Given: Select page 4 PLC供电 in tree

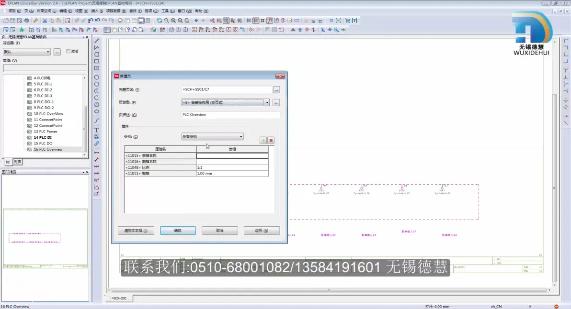Looking at the screenshot, I should click(42, 78).
